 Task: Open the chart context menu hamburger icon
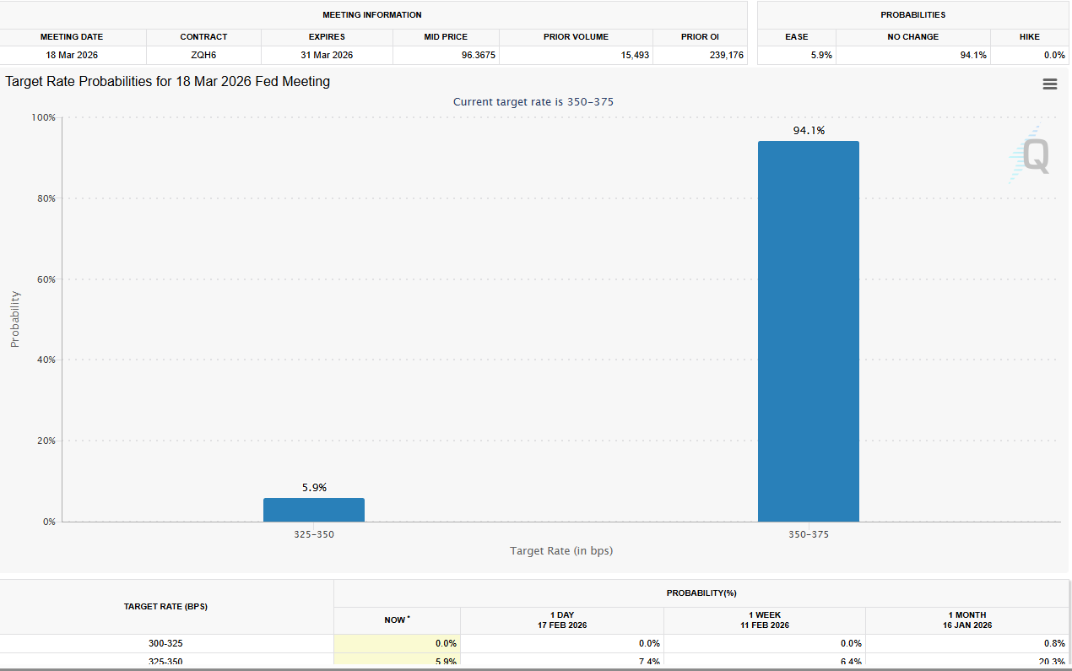click(x=1050, y=84)
